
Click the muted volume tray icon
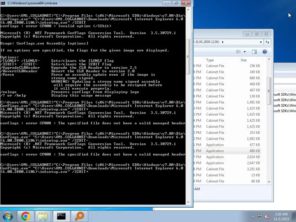267,217
